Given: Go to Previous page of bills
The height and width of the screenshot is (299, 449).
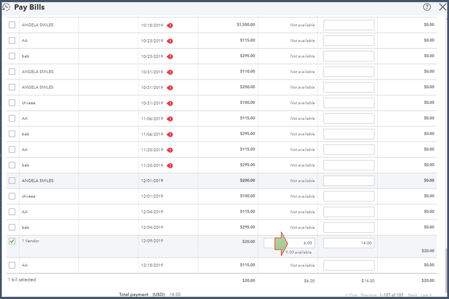Looking at the screenshot, I should point(369,295).
